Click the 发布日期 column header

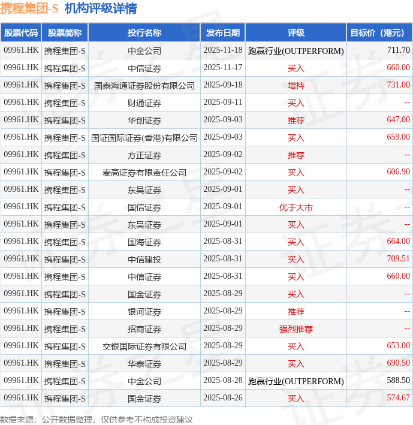pyautogui.click(x=223, y=33)
